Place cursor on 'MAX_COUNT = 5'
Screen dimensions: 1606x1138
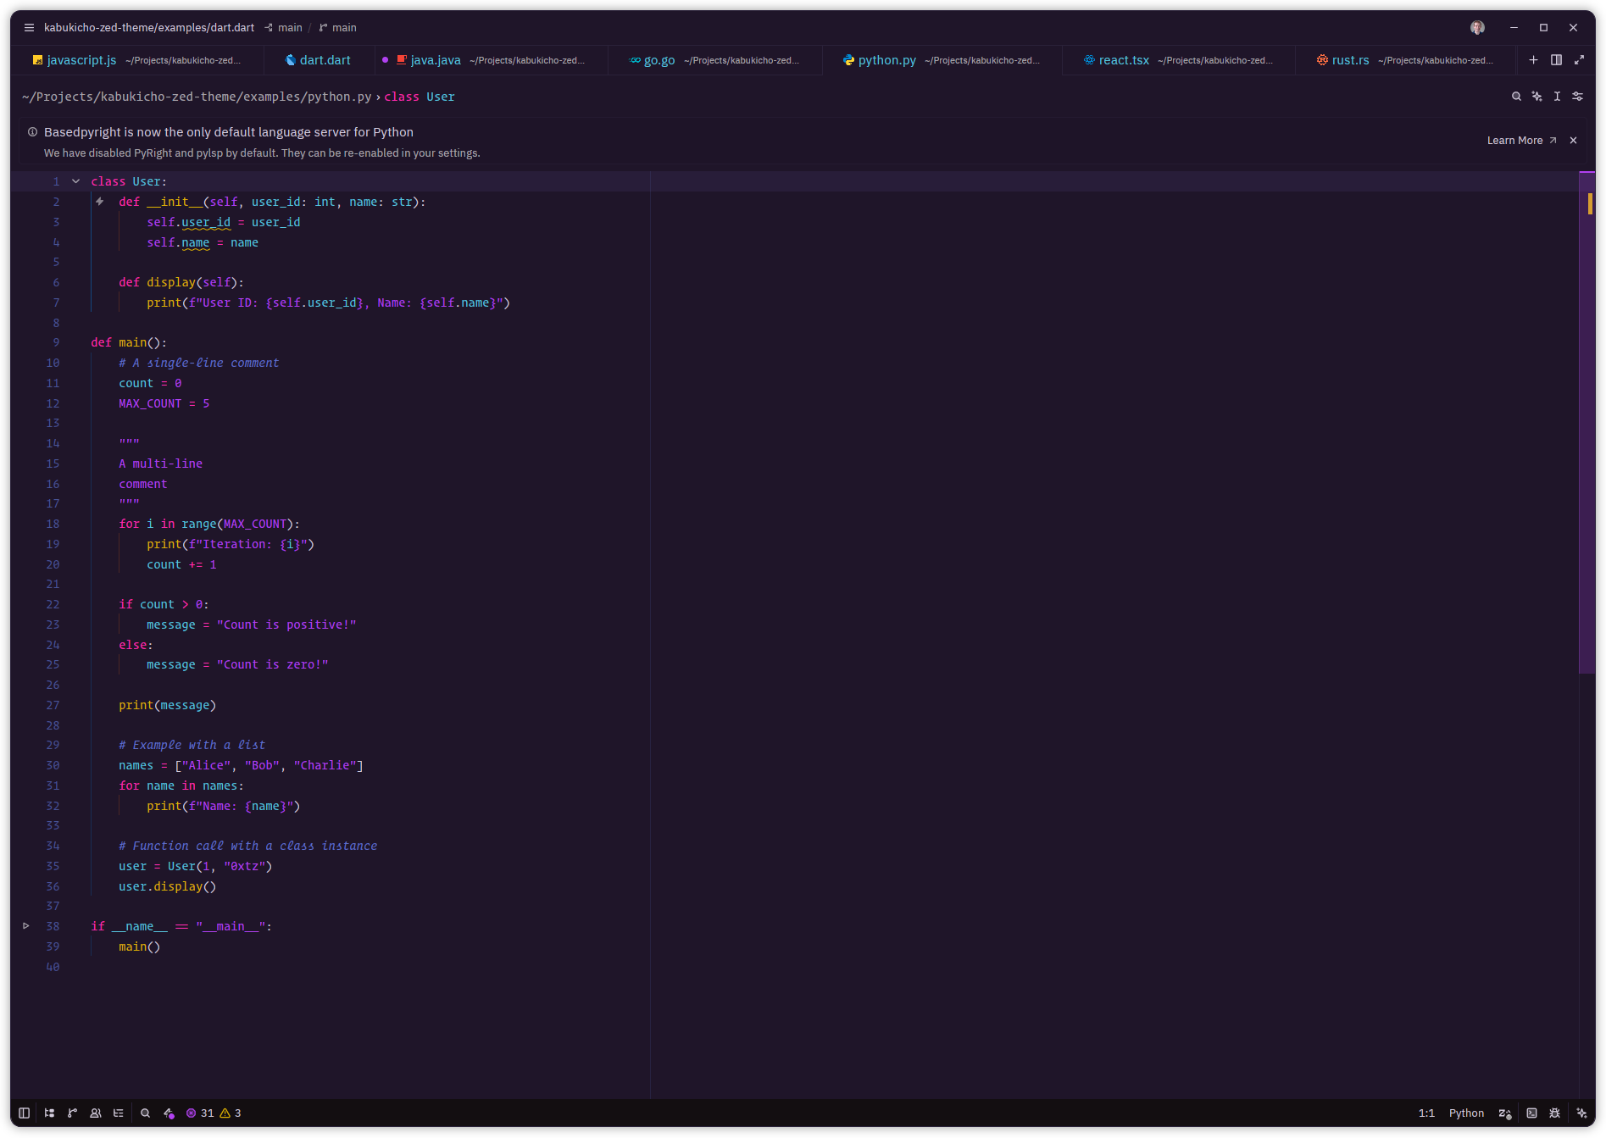click(164, 403)
